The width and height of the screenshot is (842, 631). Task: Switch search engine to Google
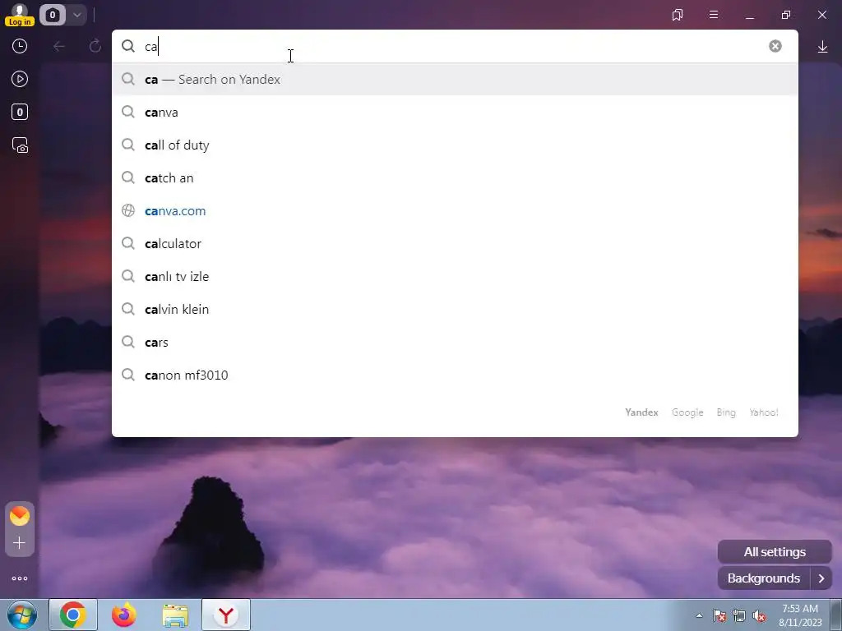687,412
